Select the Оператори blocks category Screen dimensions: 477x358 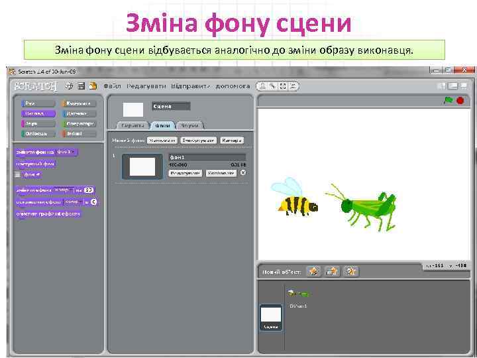(79, 123)
